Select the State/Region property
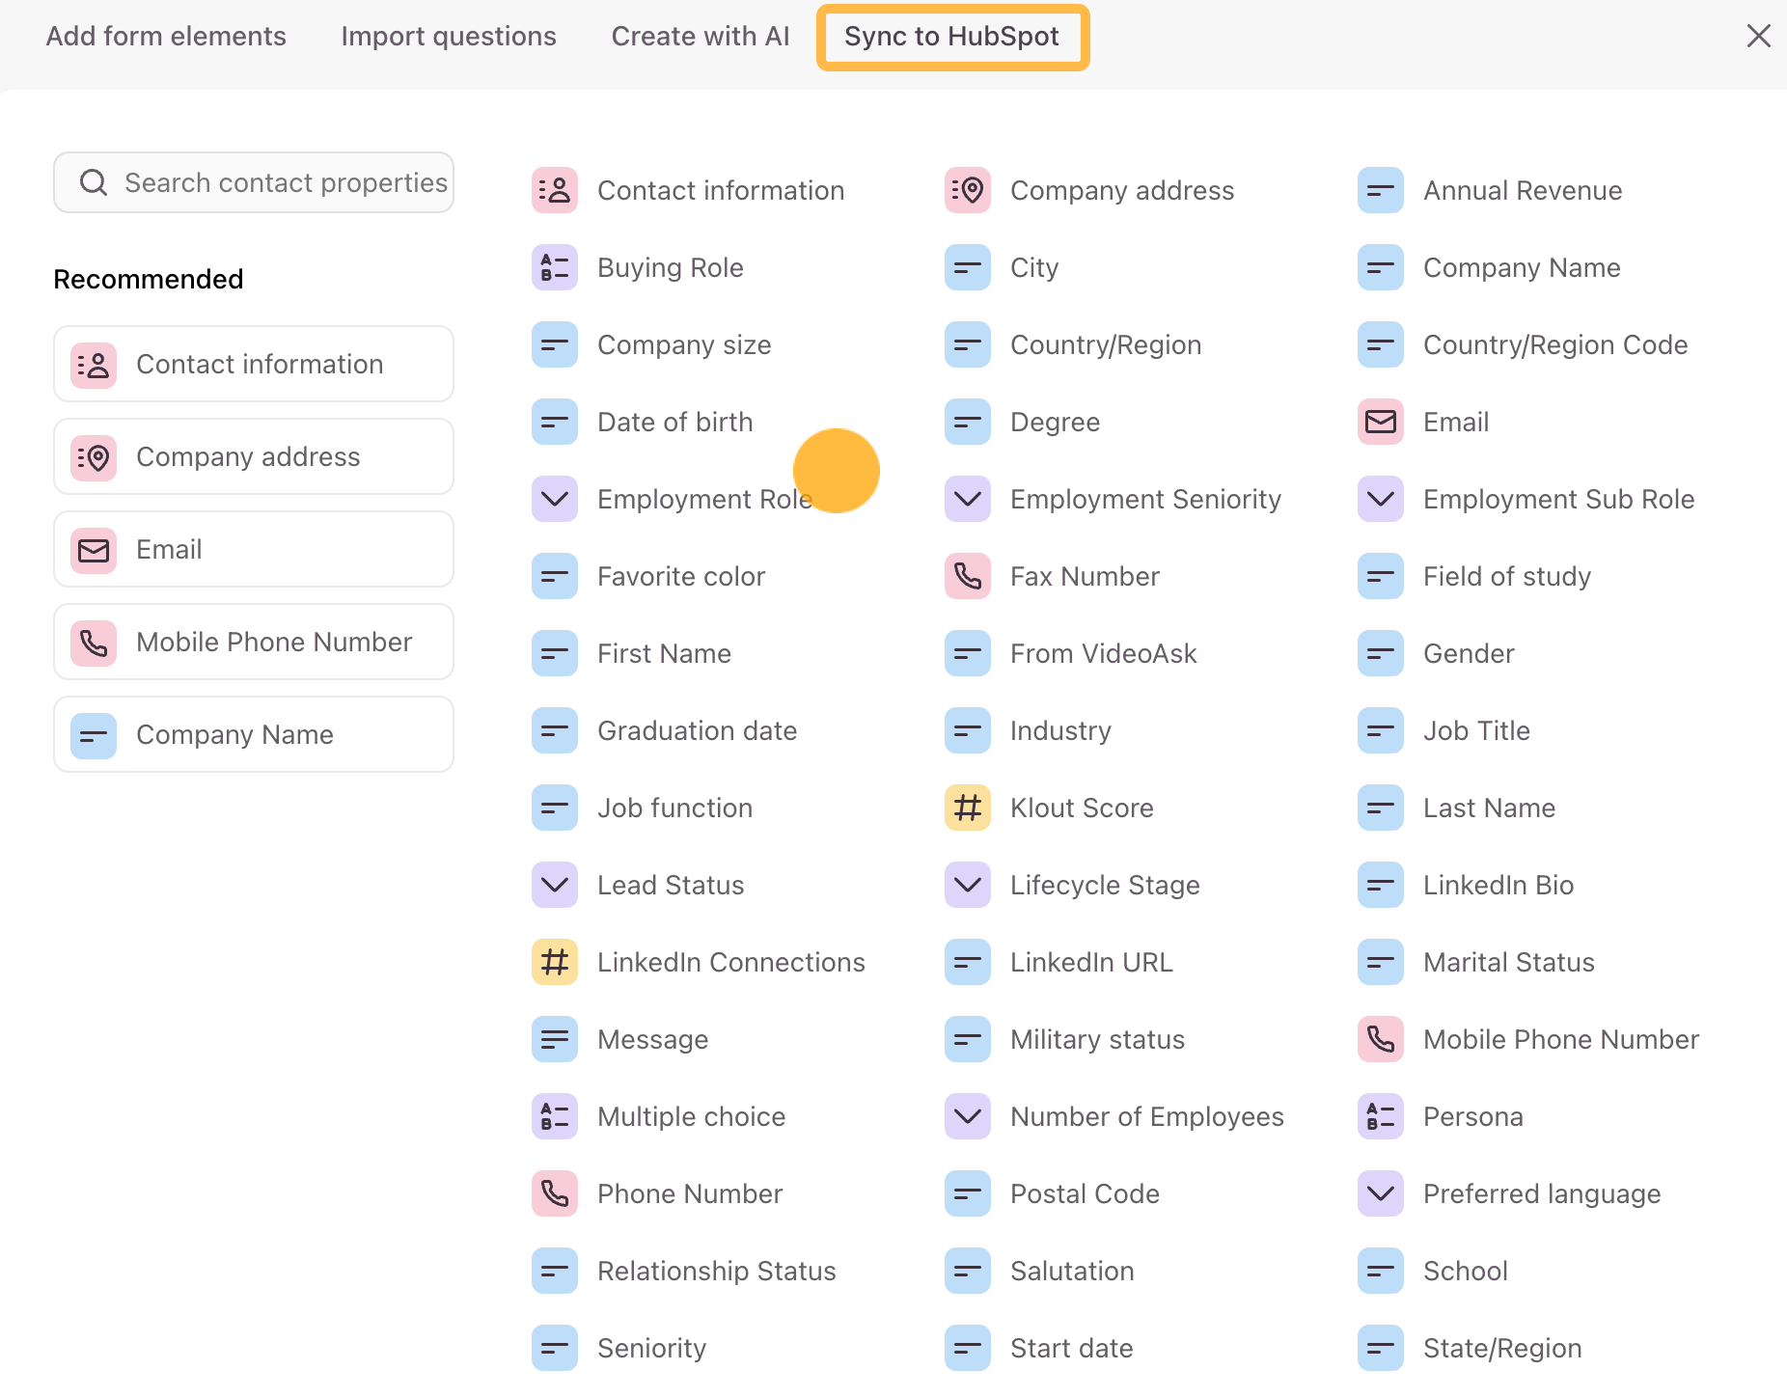 pyautogui.click(x=1471, y=1348)
